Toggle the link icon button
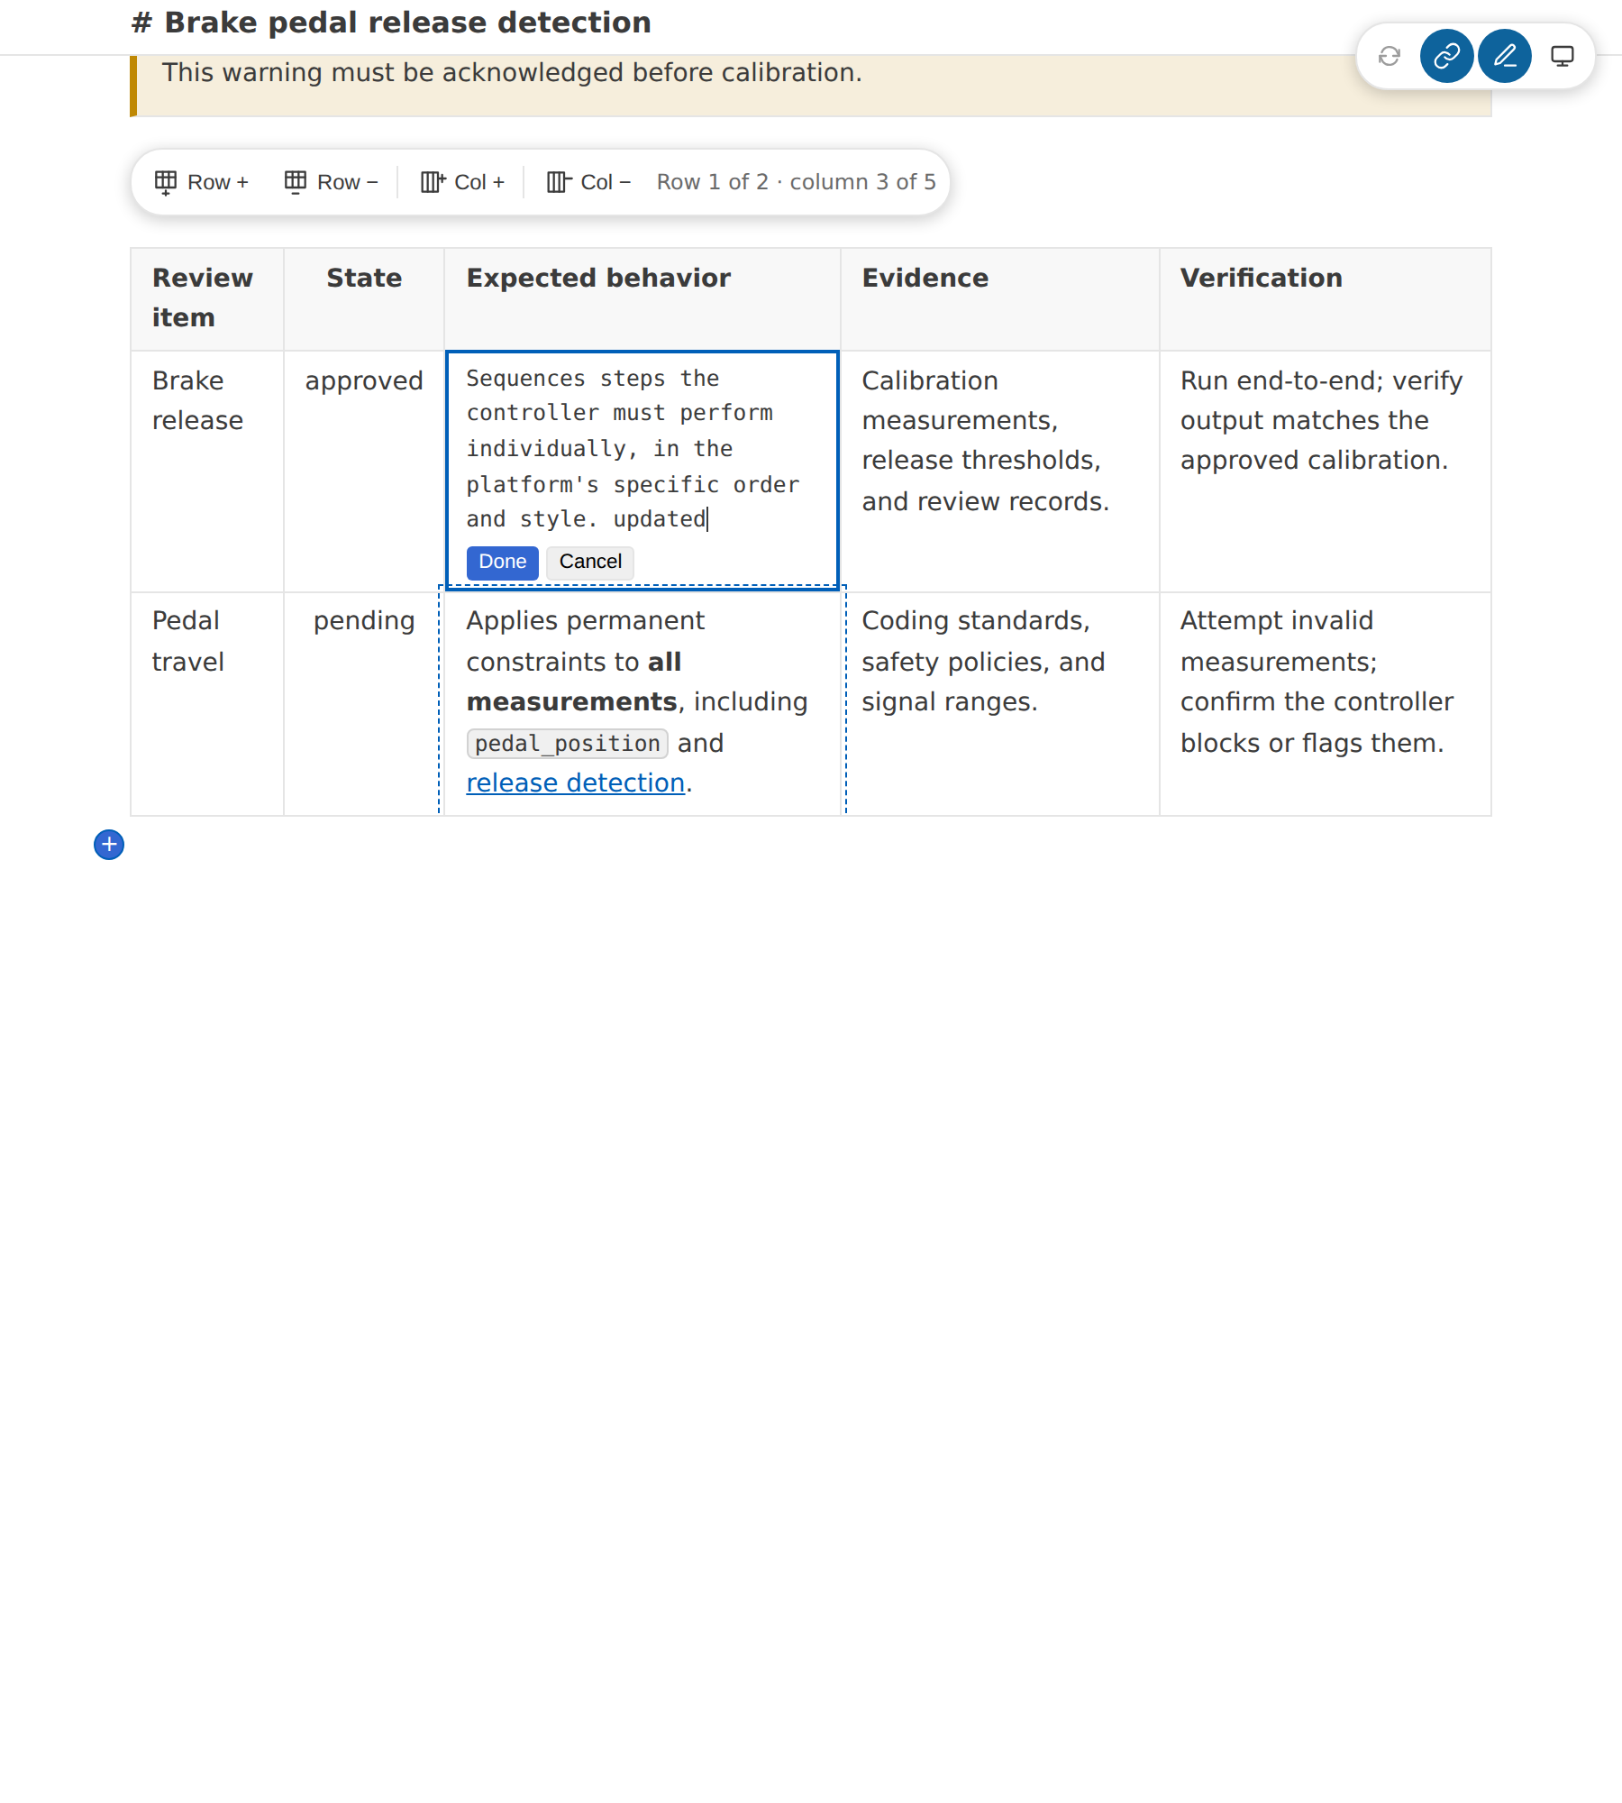This screenshot has width=1622, height=1803. (x=1446, y=56)
